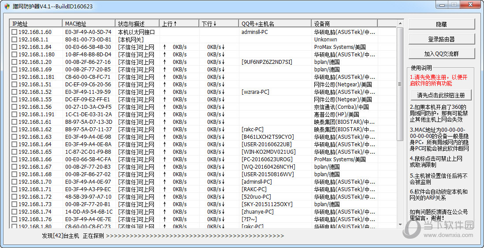Click host name [SKY-20151125OXY]
484x248 pixels.
pos(267,204)
